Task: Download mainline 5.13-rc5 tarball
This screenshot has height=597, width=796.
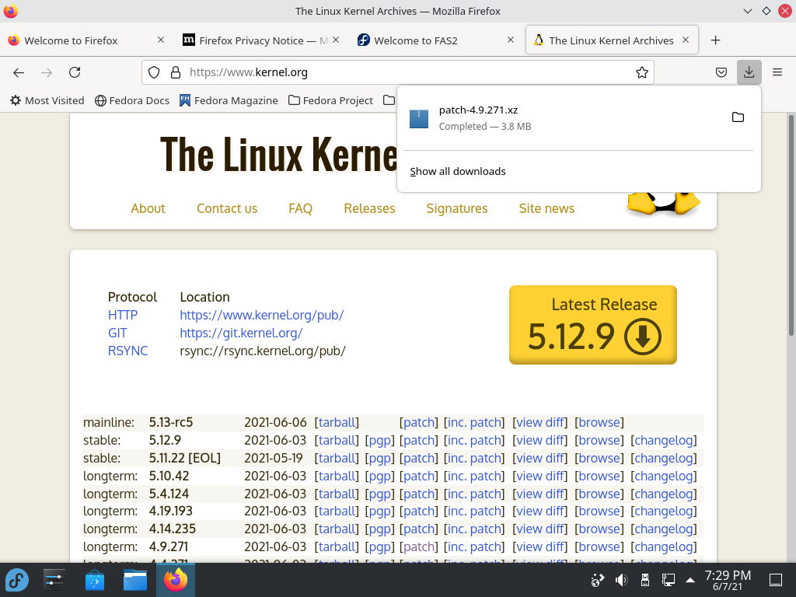Action: pos(337,422)
